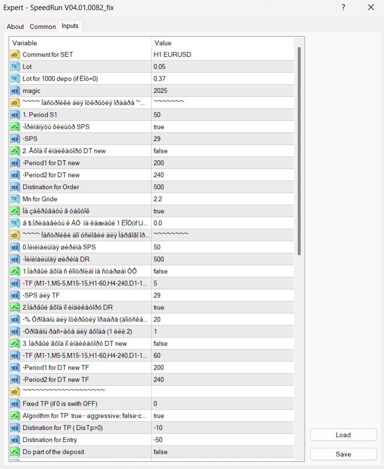Select the Fixed TP value 0
Viewport: 384px width, 469px height.
point(223,404)
